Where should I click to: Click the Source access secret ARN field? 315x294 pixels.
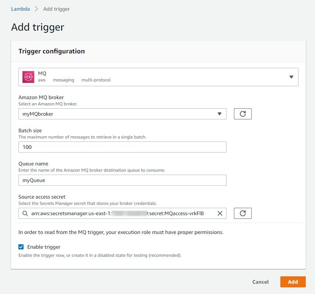tap(122, 213)
